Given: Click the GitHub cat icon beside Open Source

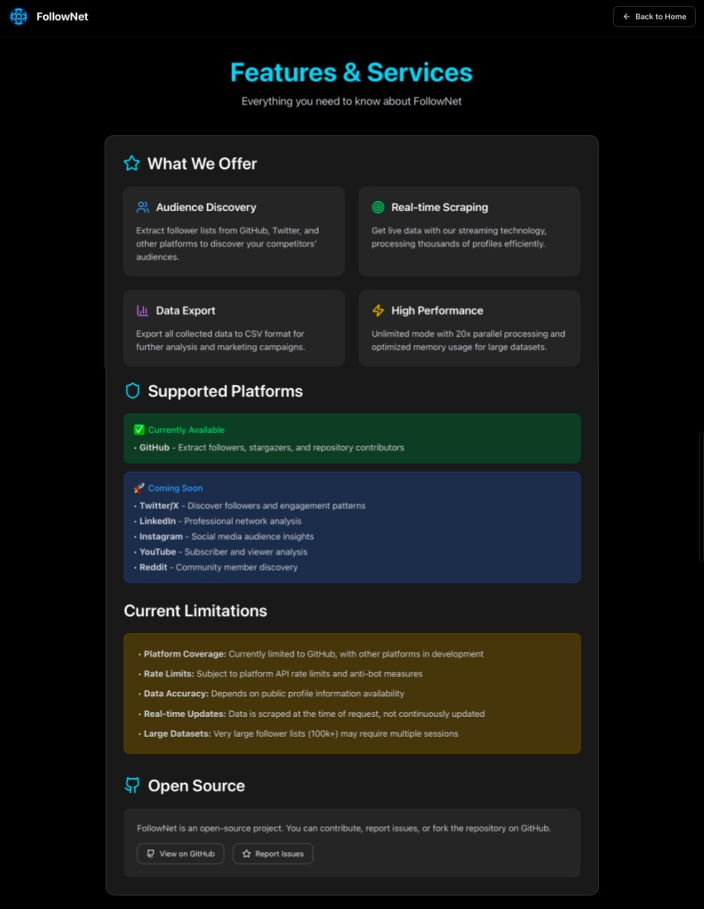Looking at the screenshot, I should coord(133,786).
